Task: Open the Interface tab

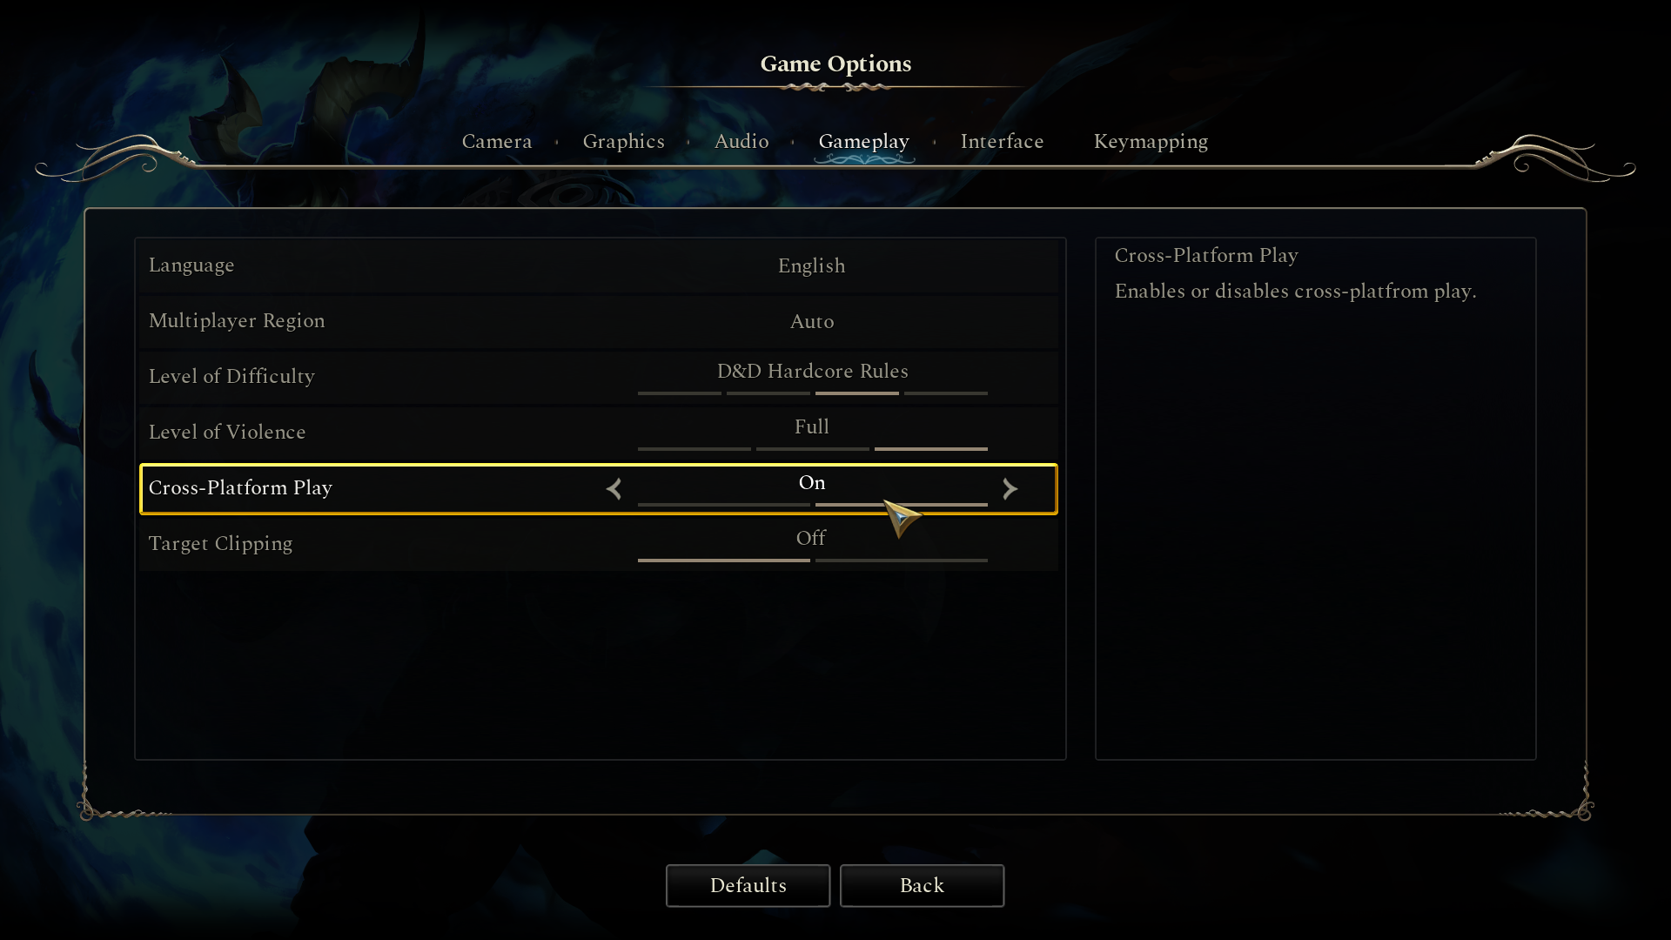Action: [x=1002, y=141]
